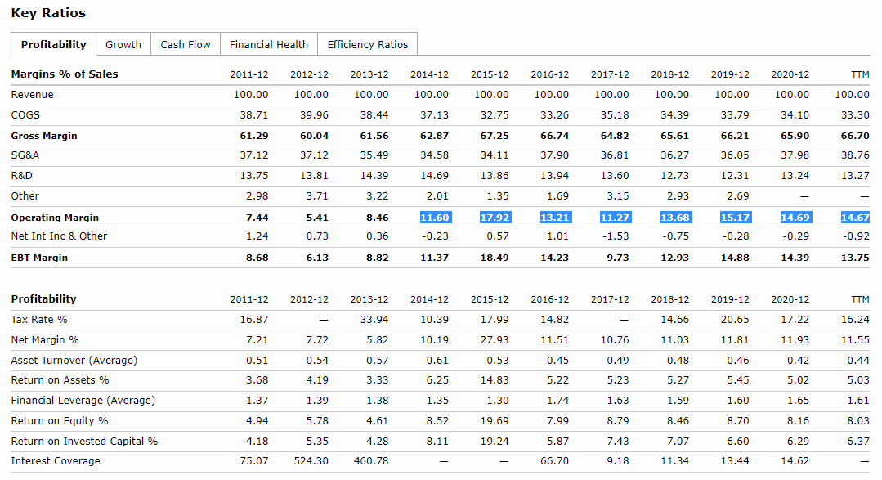
Task: Click the Key Ratios heading
Action: pyautogui.click(x=48, y=13)
